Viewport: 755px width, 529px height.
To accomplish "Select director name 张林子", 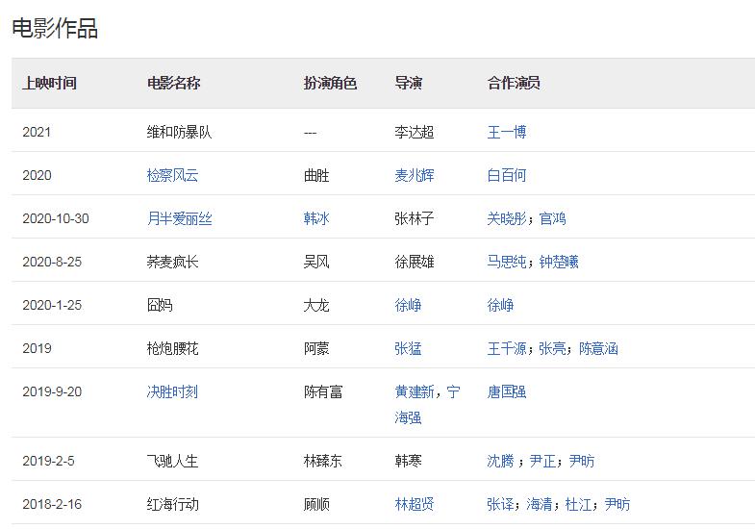I will [415, 218].
